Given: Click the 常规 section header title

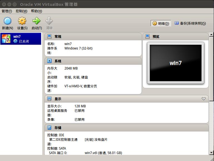Looking at the screenshot, I should [x=58, y=37].
